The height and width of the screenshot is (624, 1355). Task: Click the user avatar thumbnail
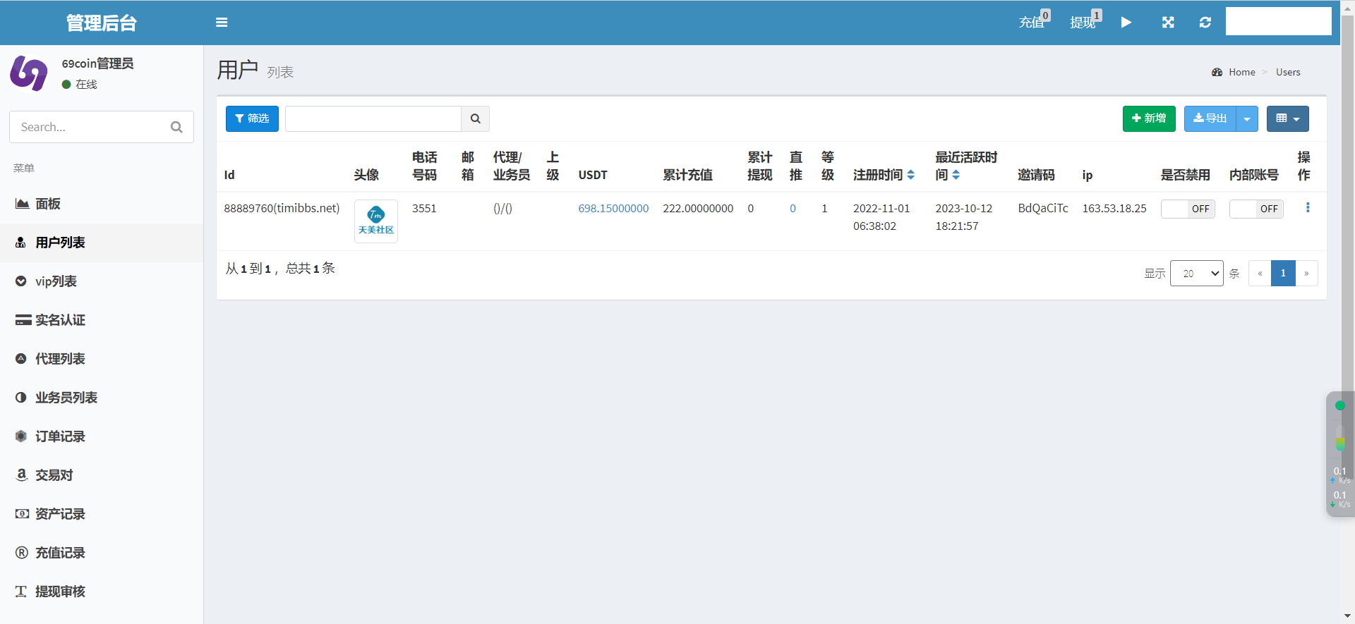375,221
